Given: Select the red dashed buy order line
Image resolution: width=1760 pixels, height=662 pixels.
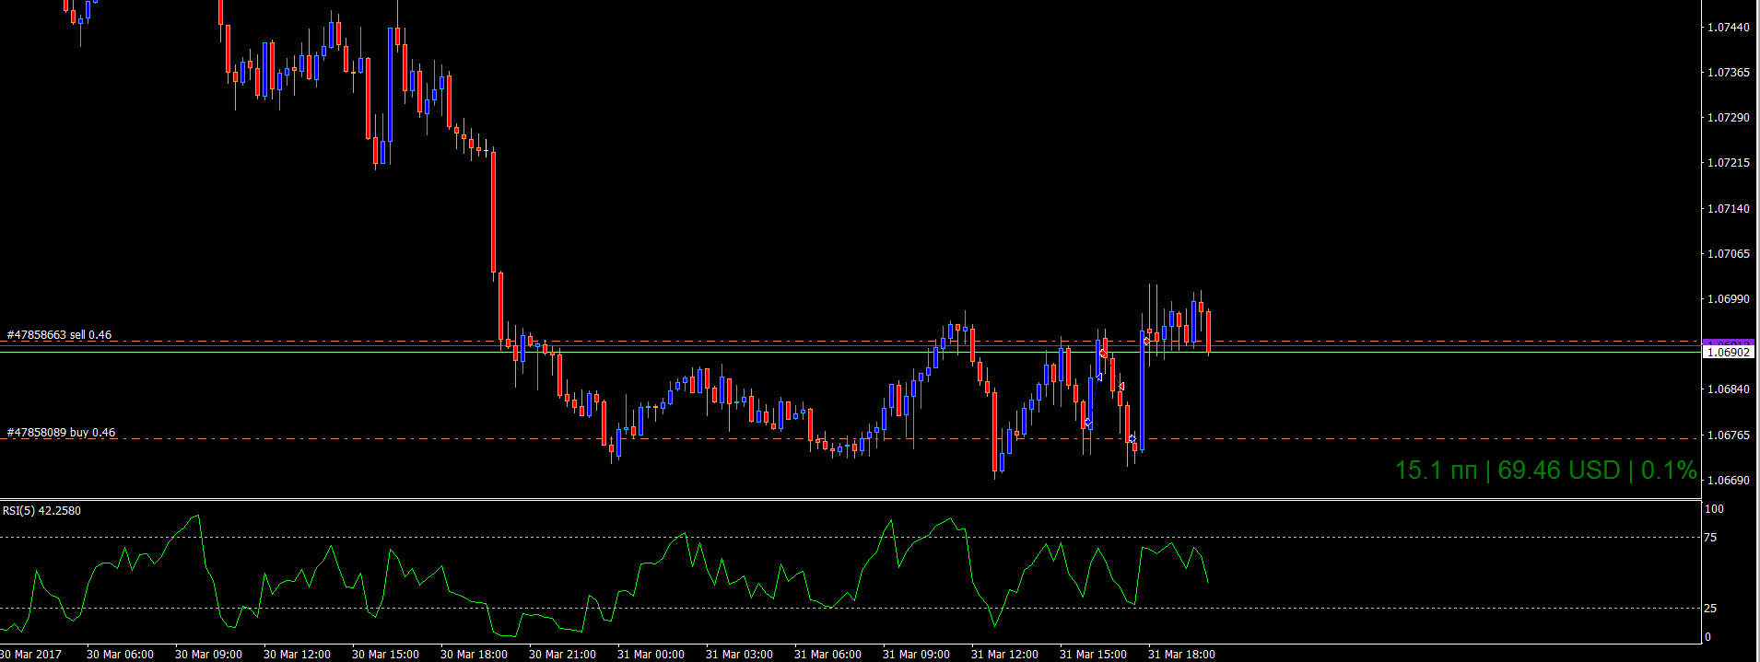Looking at the screenshot, I should click(x=850, y=439).
